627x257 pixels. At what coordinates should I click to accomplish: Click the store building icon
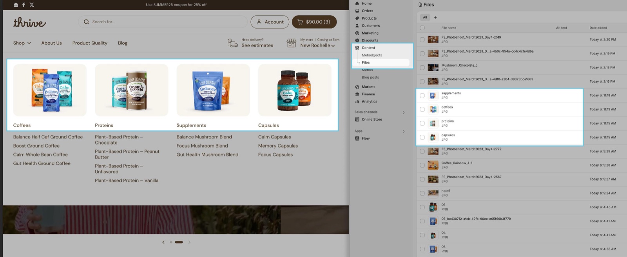[x=292, y=43]
